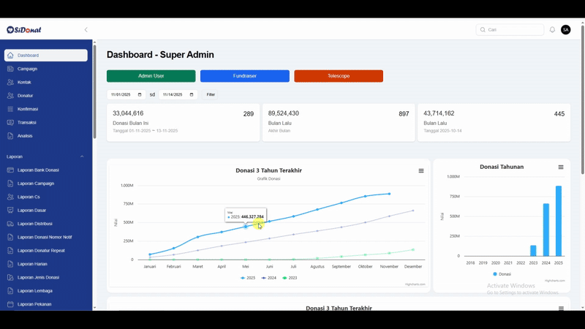
Task: Click the 2025 bar in Donasi Tahunan
Action: [559, 221]
